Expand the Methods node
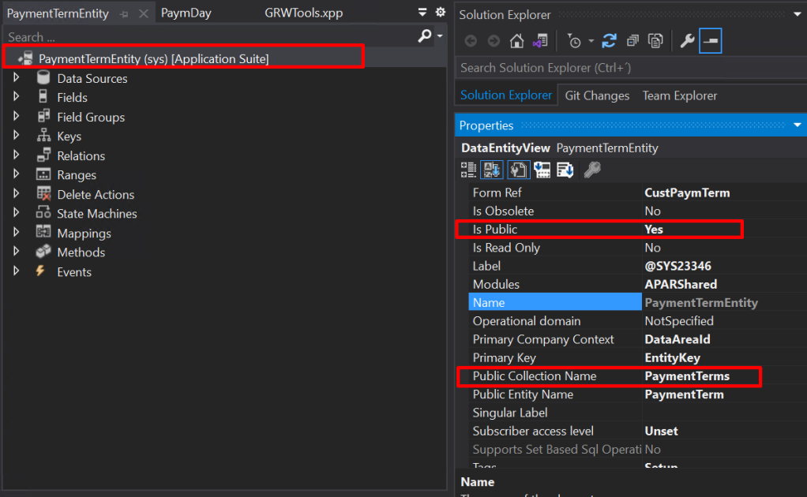This screenshot has width=807, height=497. tap(17, 252)
